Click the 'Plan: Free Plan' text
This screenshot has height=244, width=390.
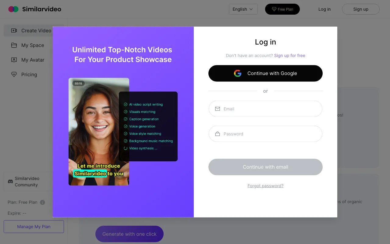[x=23, y=202]
